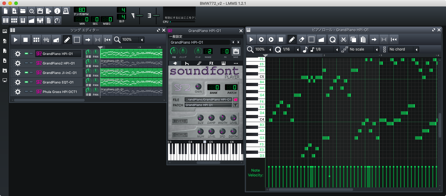Screen dimensions: 446x196
Task: Open the FX tab in the instrument window
Action: 211,63
